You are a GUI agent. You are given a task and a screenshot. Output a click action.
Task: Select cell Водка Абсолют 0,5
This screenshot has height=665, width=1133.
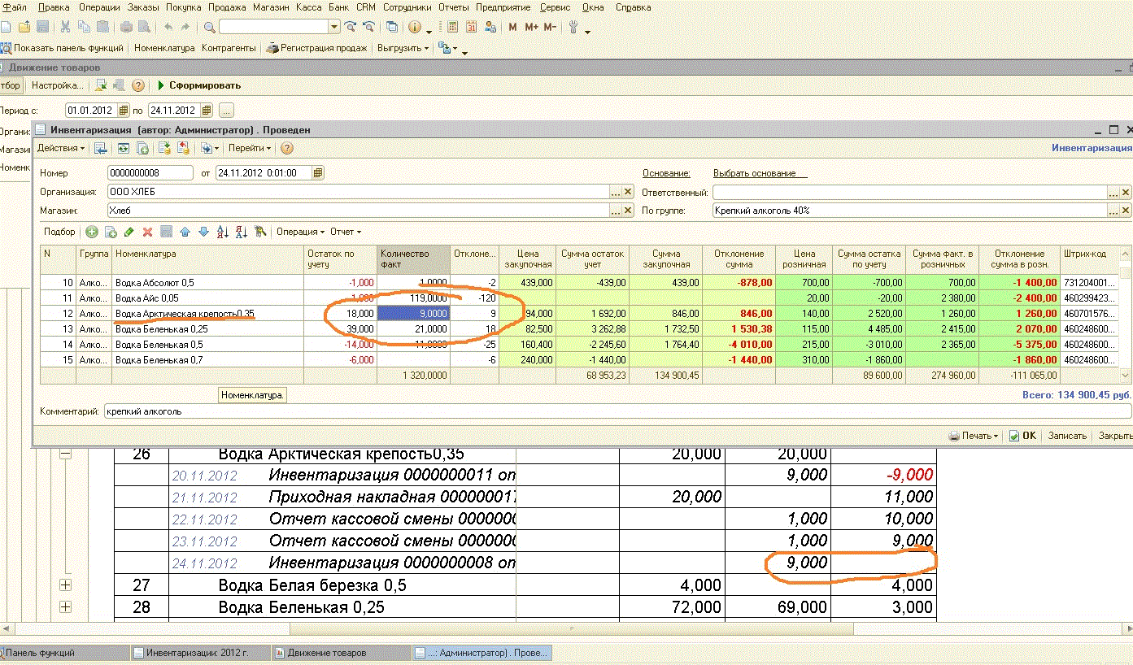point(207,282)
